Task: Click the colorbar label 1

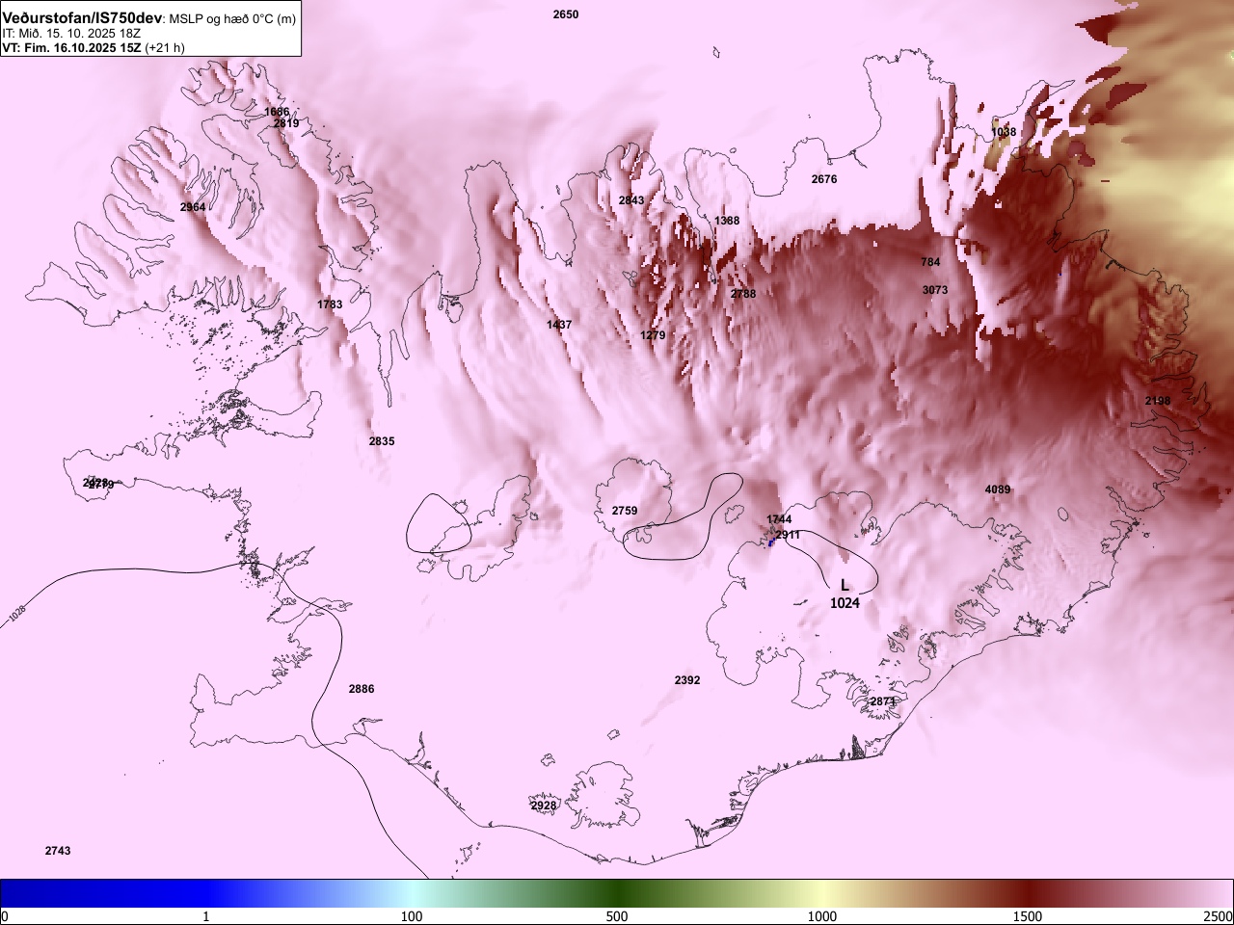Action: click(x=206, y=915)
